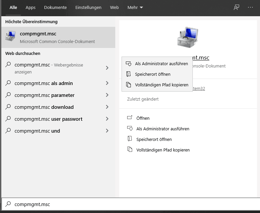Click the compmgmt.msc toolbox icon in best match
Viewport: 260px width, 213px height.
[x=10, y=36]
